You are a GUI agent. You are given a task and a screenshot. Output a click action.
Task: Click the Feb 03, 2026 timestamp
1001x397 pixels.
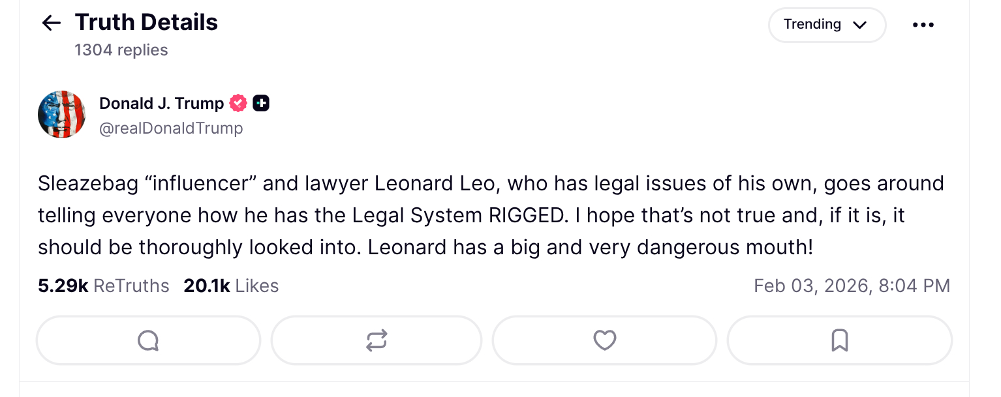pos(851,286)
